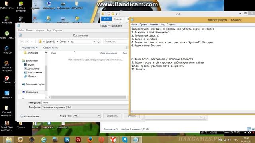Viewport: 255px width, 143px height.
Task: Refresh the etc folder in save dialog
Action: (x=98, y=41)
